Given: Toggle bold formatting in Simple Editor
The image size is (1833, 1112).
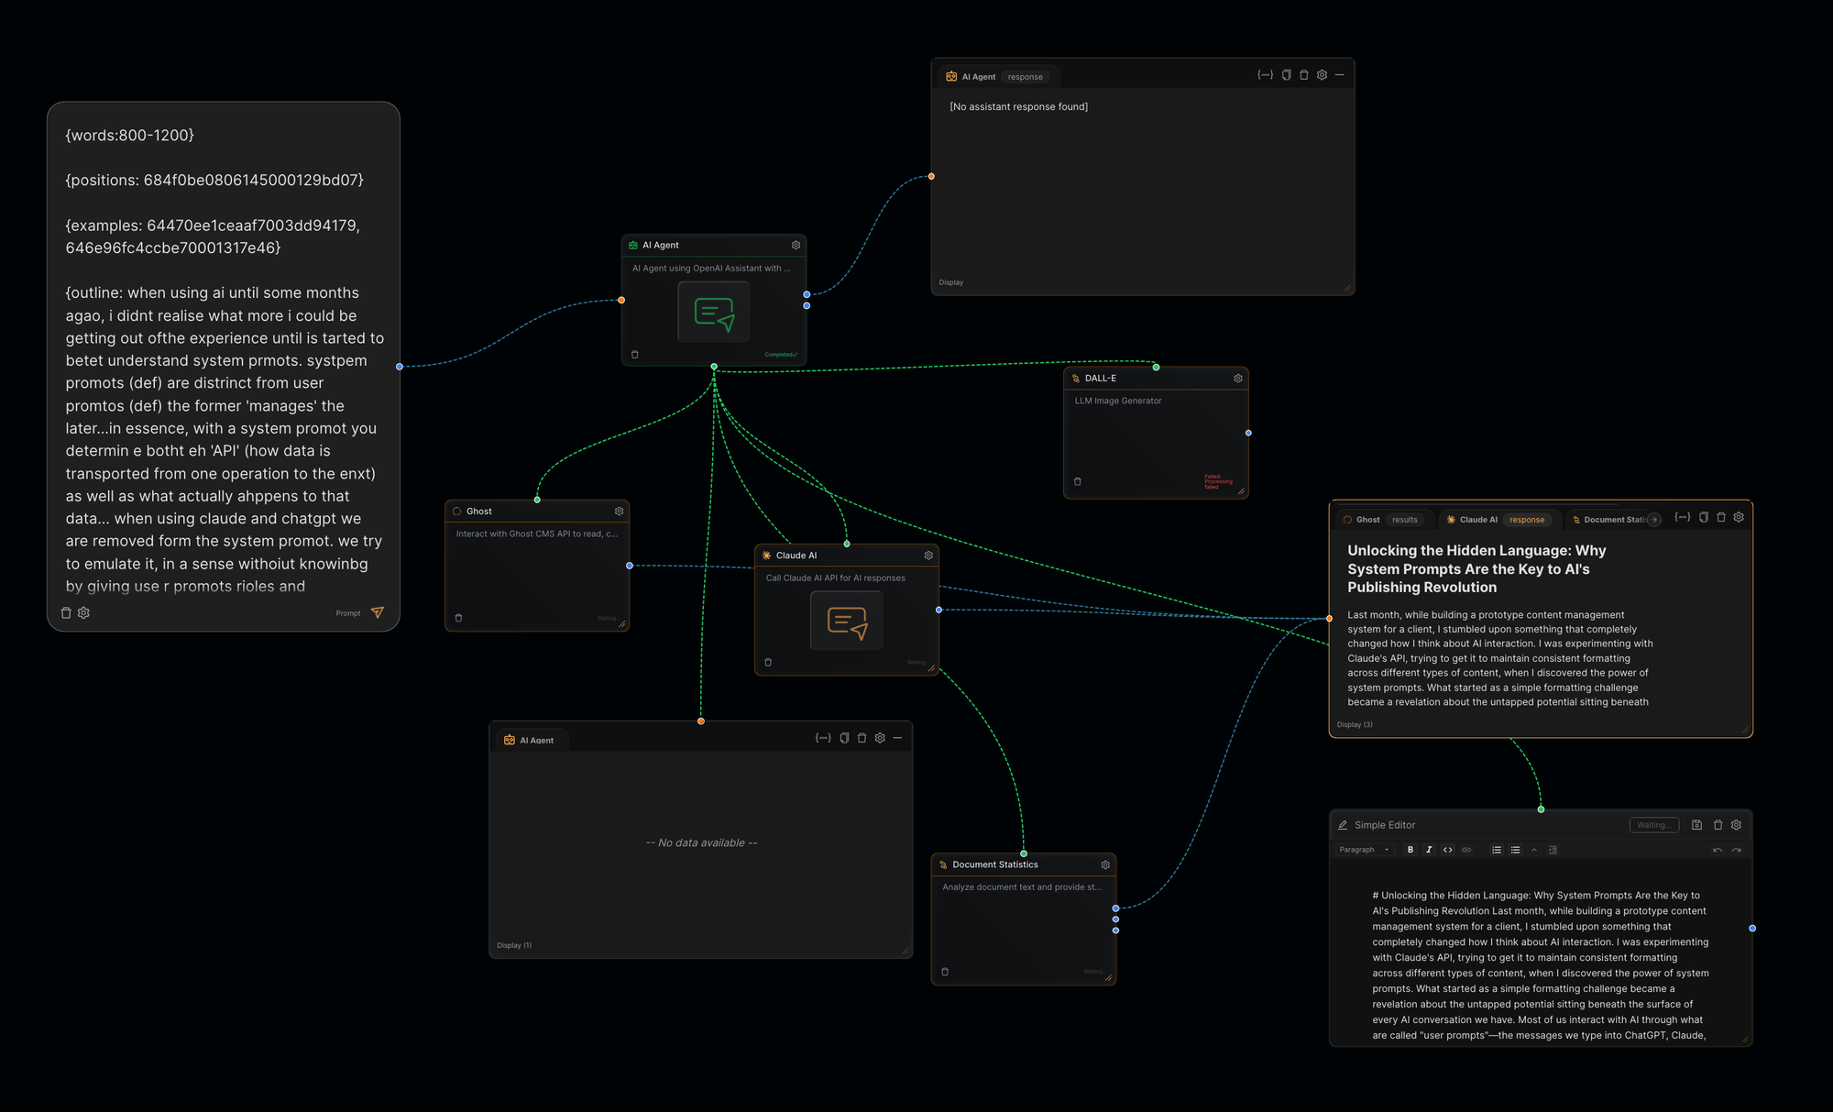Looking at the screenshot, I should pos(1410,850).
